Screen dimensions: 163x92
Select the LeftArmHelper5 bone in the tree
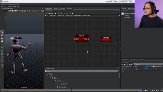tap(64, 83)
